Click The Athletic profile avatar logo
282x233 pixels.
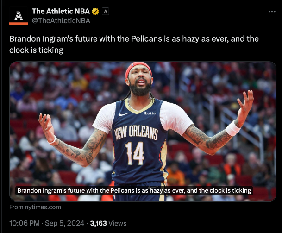pyautogui.click(x=19, y=16)
